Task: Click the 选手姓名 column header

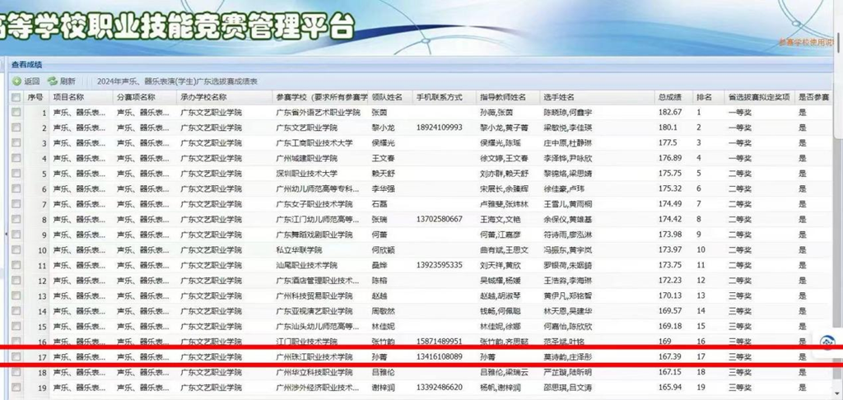Action: click(561, 97)
